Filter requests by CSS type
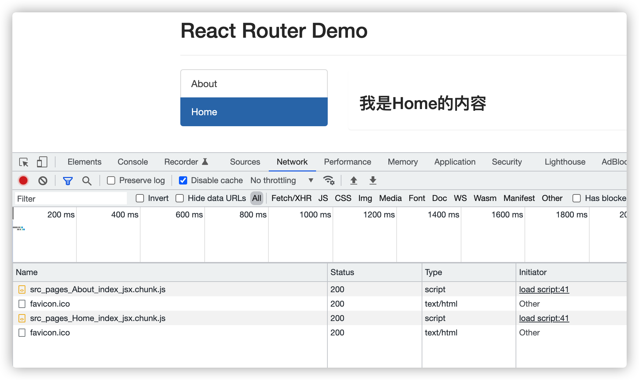639x380 pixels. pos(343,198)
